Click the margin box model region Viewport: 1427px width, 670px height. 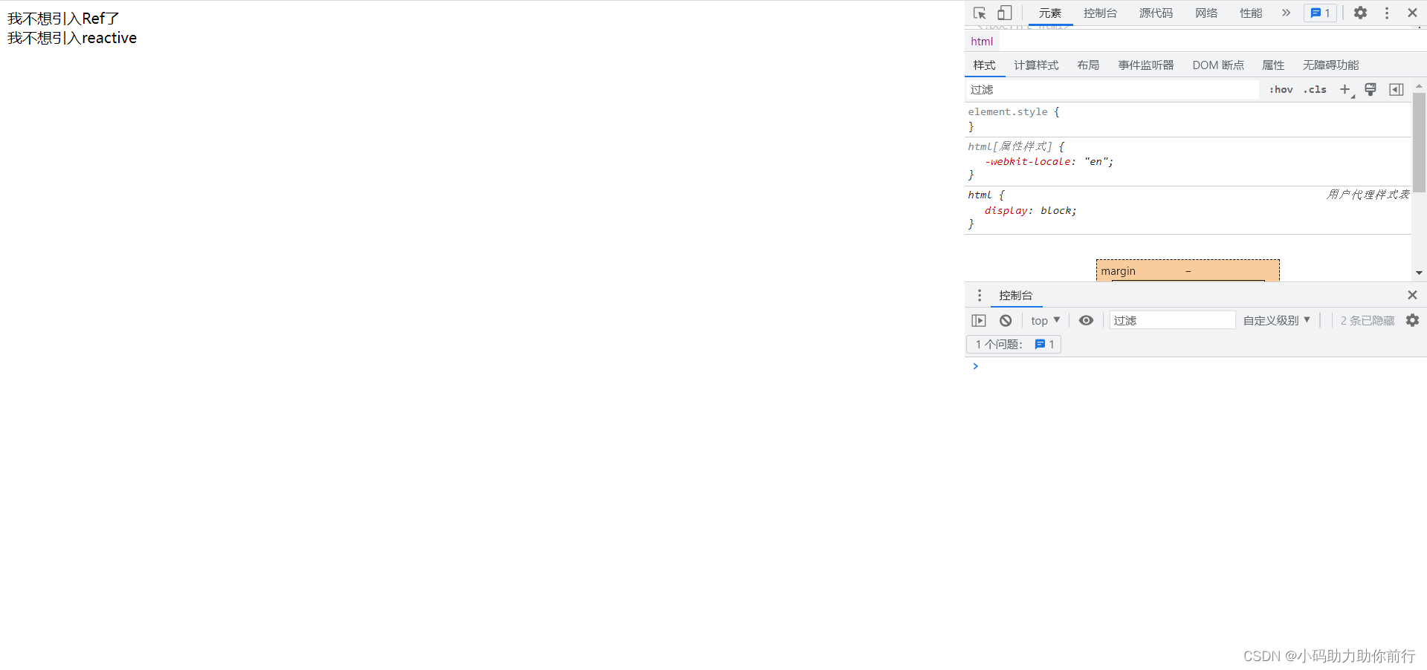1188,270
